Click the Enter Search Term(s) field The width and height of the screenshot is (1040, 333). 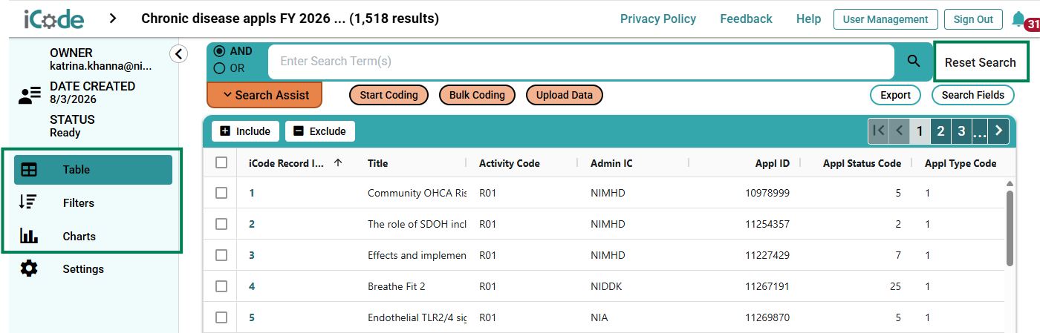point(581,62)
